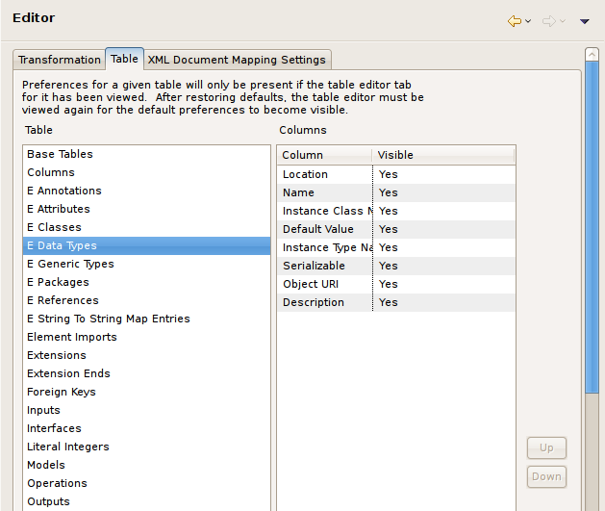This screenshot has height=511, width=605.
Task: Open the view menu triangle dropdown
Action: (584, 21)
